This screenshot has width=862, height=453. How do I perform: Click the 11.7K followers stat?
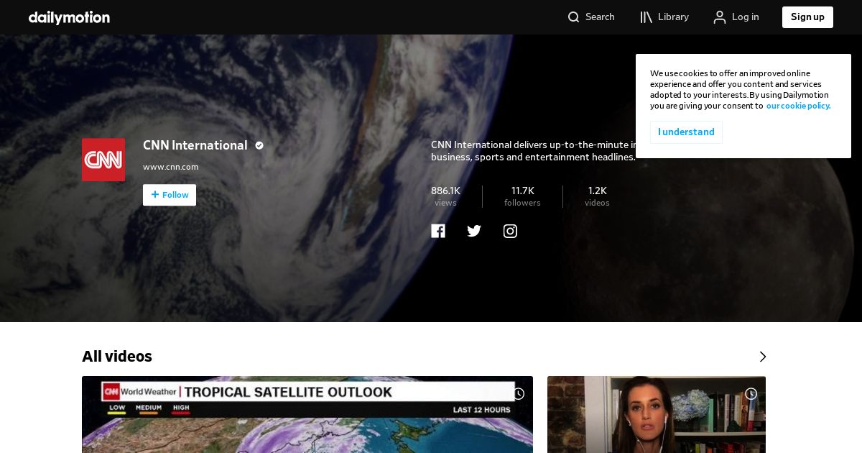(x=522, y=196)
